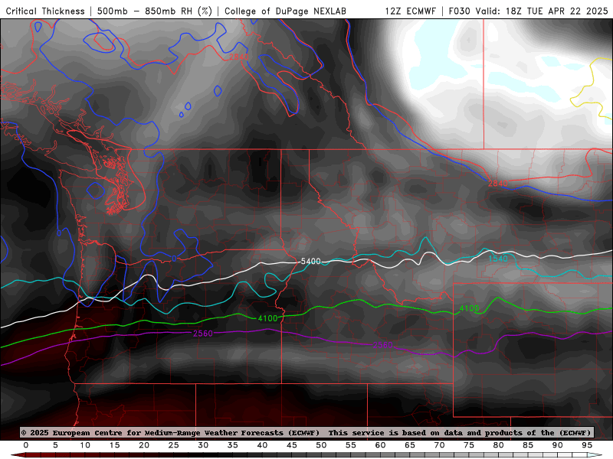Click the 45 tick on the color scale
613x459 pixels.
pos(292,445)
